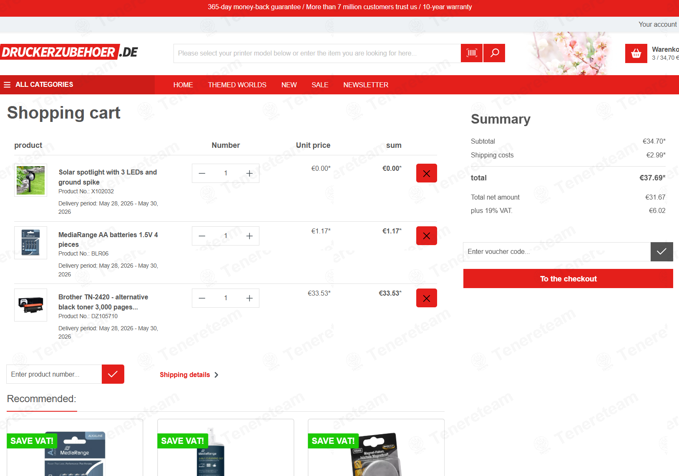This screenshot has height=476, width=679.
Task: Click the Brother toner product thumbnail
Action: [x=30, y=305]
